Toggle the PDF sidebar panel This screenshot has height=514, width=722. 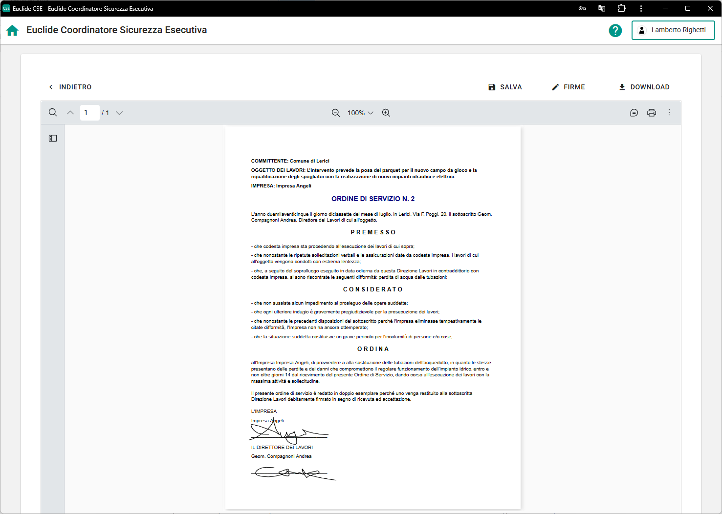[53, 139]
